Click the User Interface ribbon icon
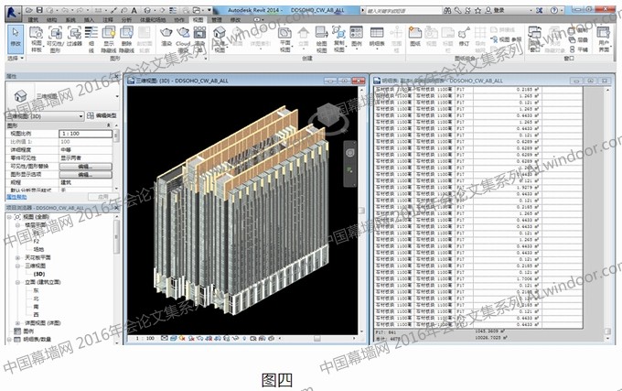622x391 pixels. coord(603,38)
